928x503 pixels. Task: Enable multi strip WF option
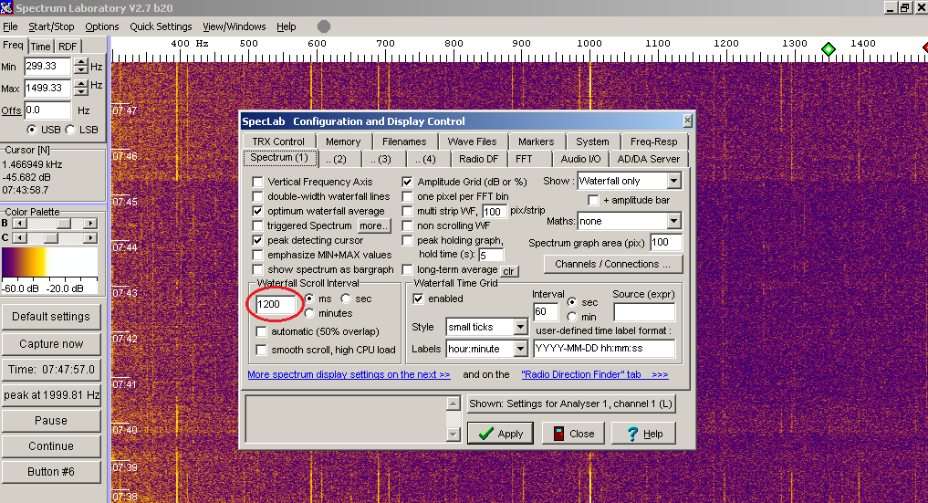(x=407, y=211)
